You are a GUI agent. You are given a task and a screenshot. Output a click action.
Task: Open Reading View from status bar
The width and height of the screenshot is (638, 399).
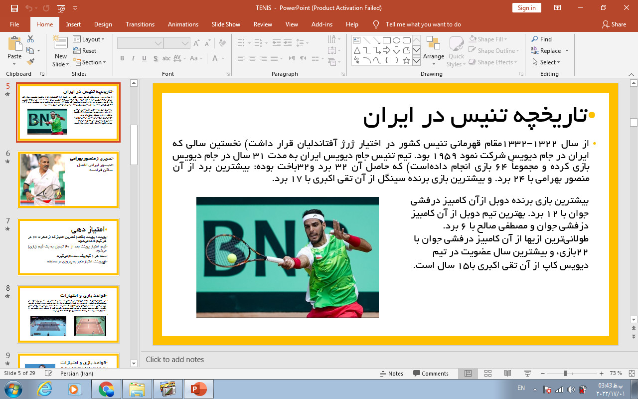pos(507,374)
